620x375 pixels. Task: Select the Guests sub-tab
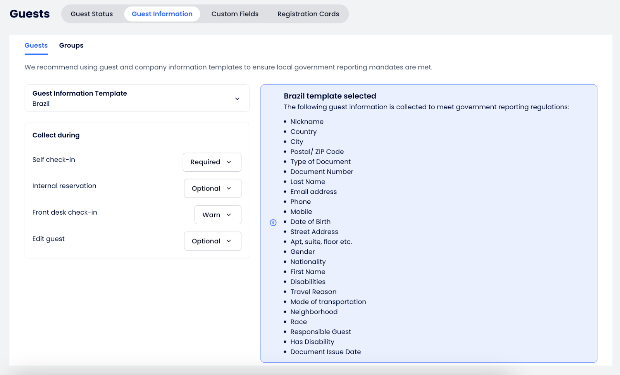(x=36, y=45)
